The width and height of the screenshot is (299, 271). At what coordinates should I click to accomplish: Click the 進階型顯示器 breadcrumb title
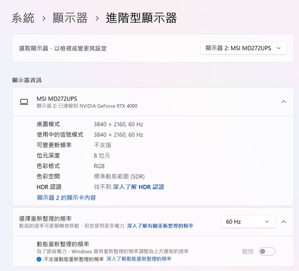click(141, 18)
